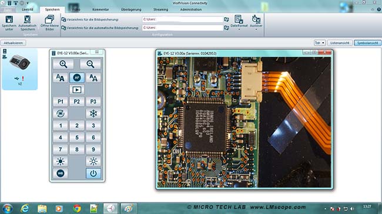The width and height of the screenshot is (382, 214).
Task: Open the Video tab
Action: [x=76, y=9]
